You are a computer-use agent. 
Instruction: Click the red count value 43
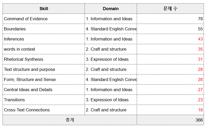[200, 39]
